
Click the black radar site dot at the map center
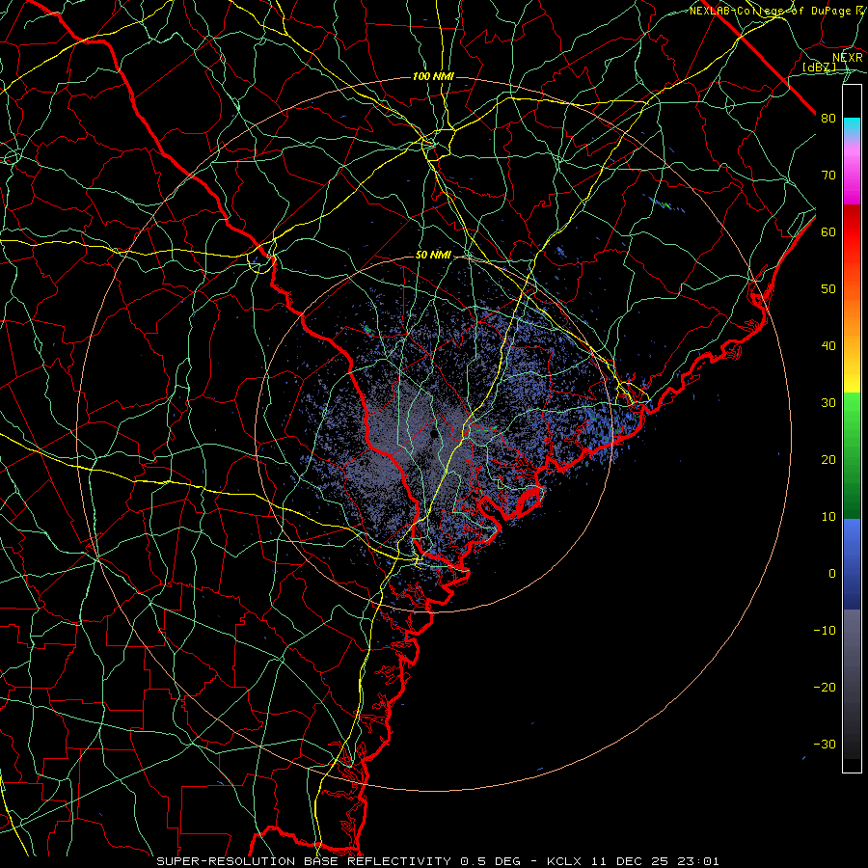point(433,434)
